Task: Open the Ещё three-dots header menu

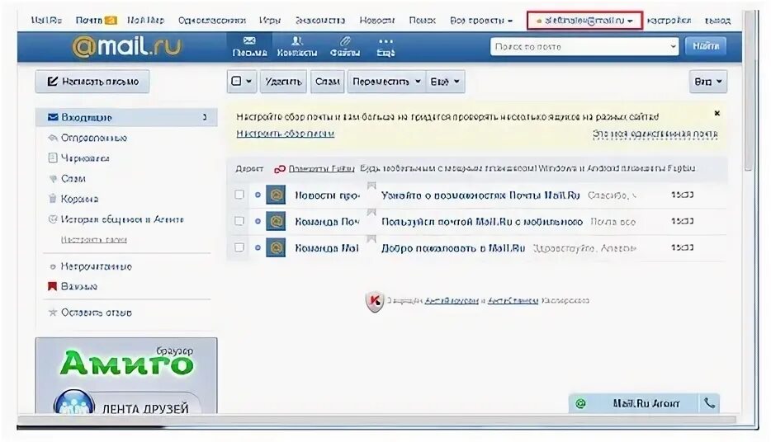Action: pyautogui.click(x=385, y=47)
